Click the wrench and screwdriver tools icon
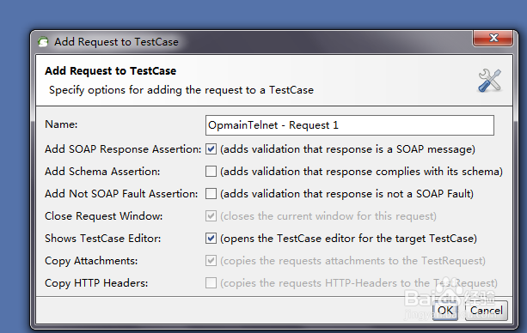Viewport: 527px width, 333px height. (490, 81)
